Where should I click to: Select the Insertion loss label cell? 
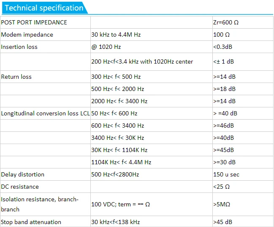pyautogui.click(x=19, y=47)
